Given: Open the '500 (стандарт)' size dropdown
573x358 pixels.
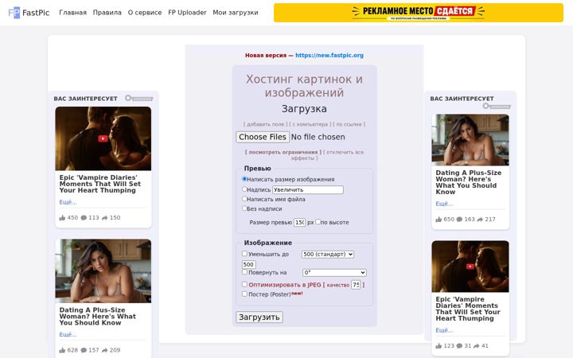Looking at the screenshot, I should pos(328,255).
